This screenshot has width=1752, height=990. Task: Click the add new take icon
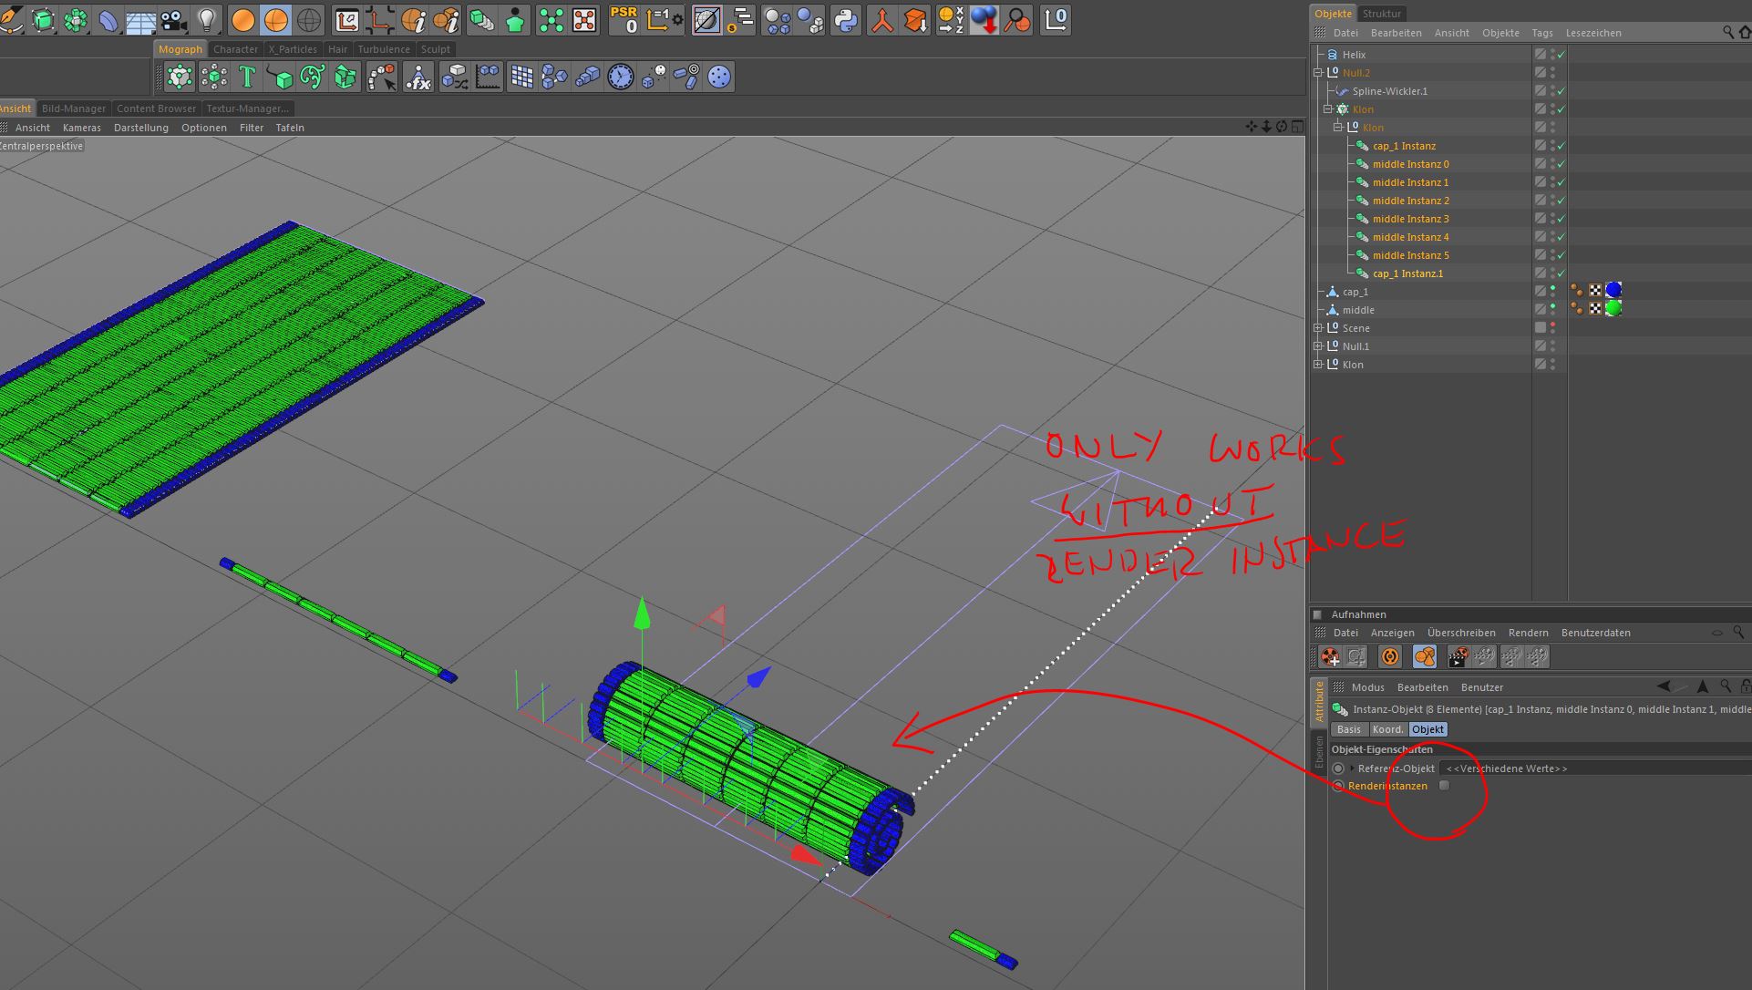(x=1330, y=656)
